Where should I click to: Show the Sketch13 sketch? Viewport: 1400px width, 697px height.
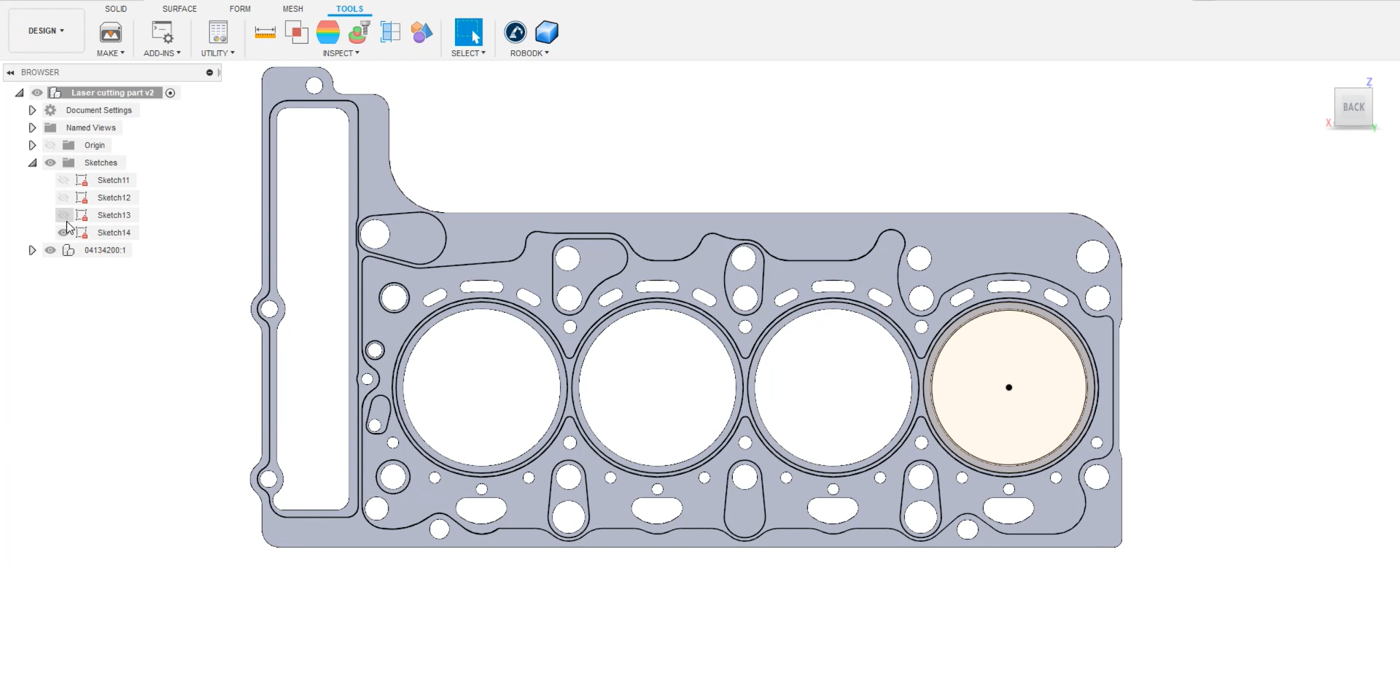tap(63, 214)
